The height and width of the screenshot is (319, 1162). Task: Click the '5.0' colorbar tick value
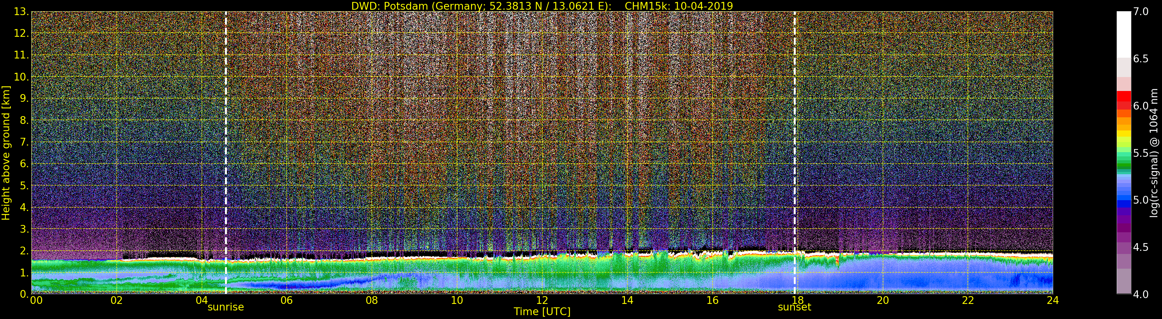pos(1141,200)
